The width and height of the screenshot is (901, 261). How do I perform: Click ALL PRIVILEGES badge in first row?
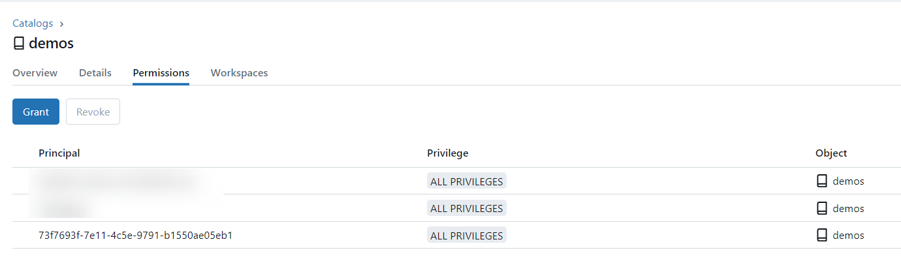pos(467,181)
